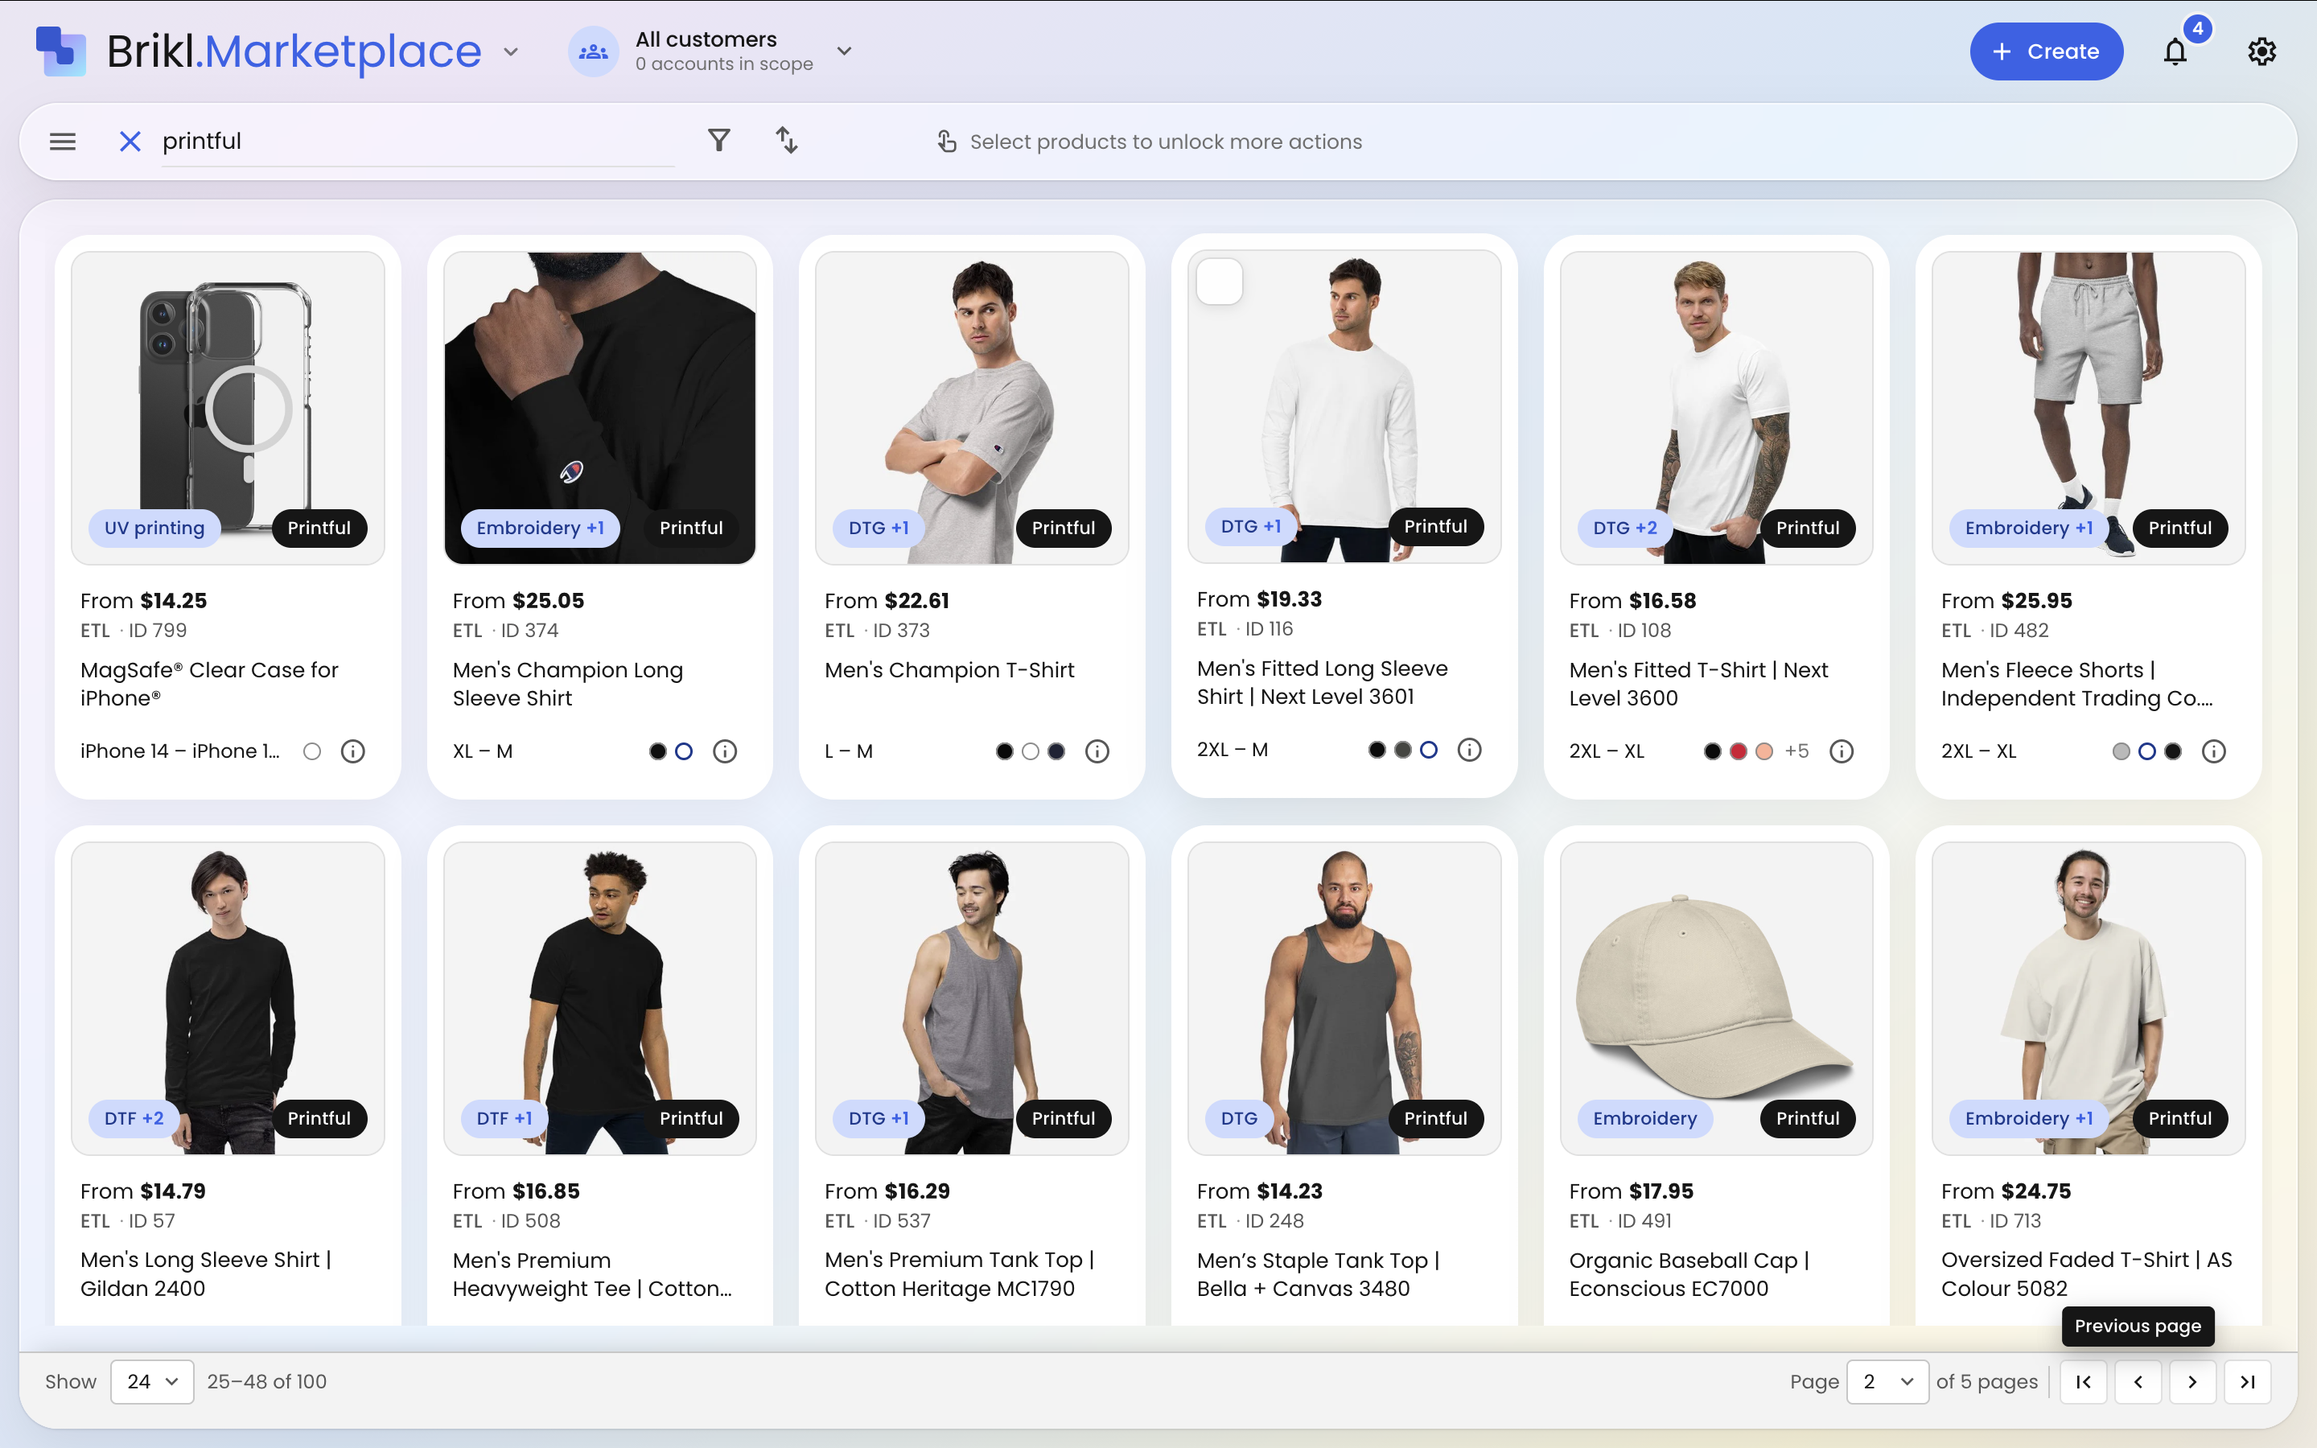Open Men's Premium Tank Top title
This screenshot has width=2317, height=1448.
(959, 1275)
